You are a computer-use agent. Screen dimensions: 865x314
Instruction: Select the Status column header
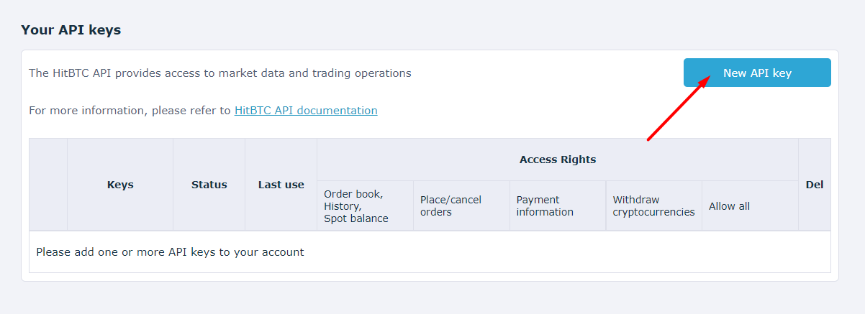(x=209, y=185)
